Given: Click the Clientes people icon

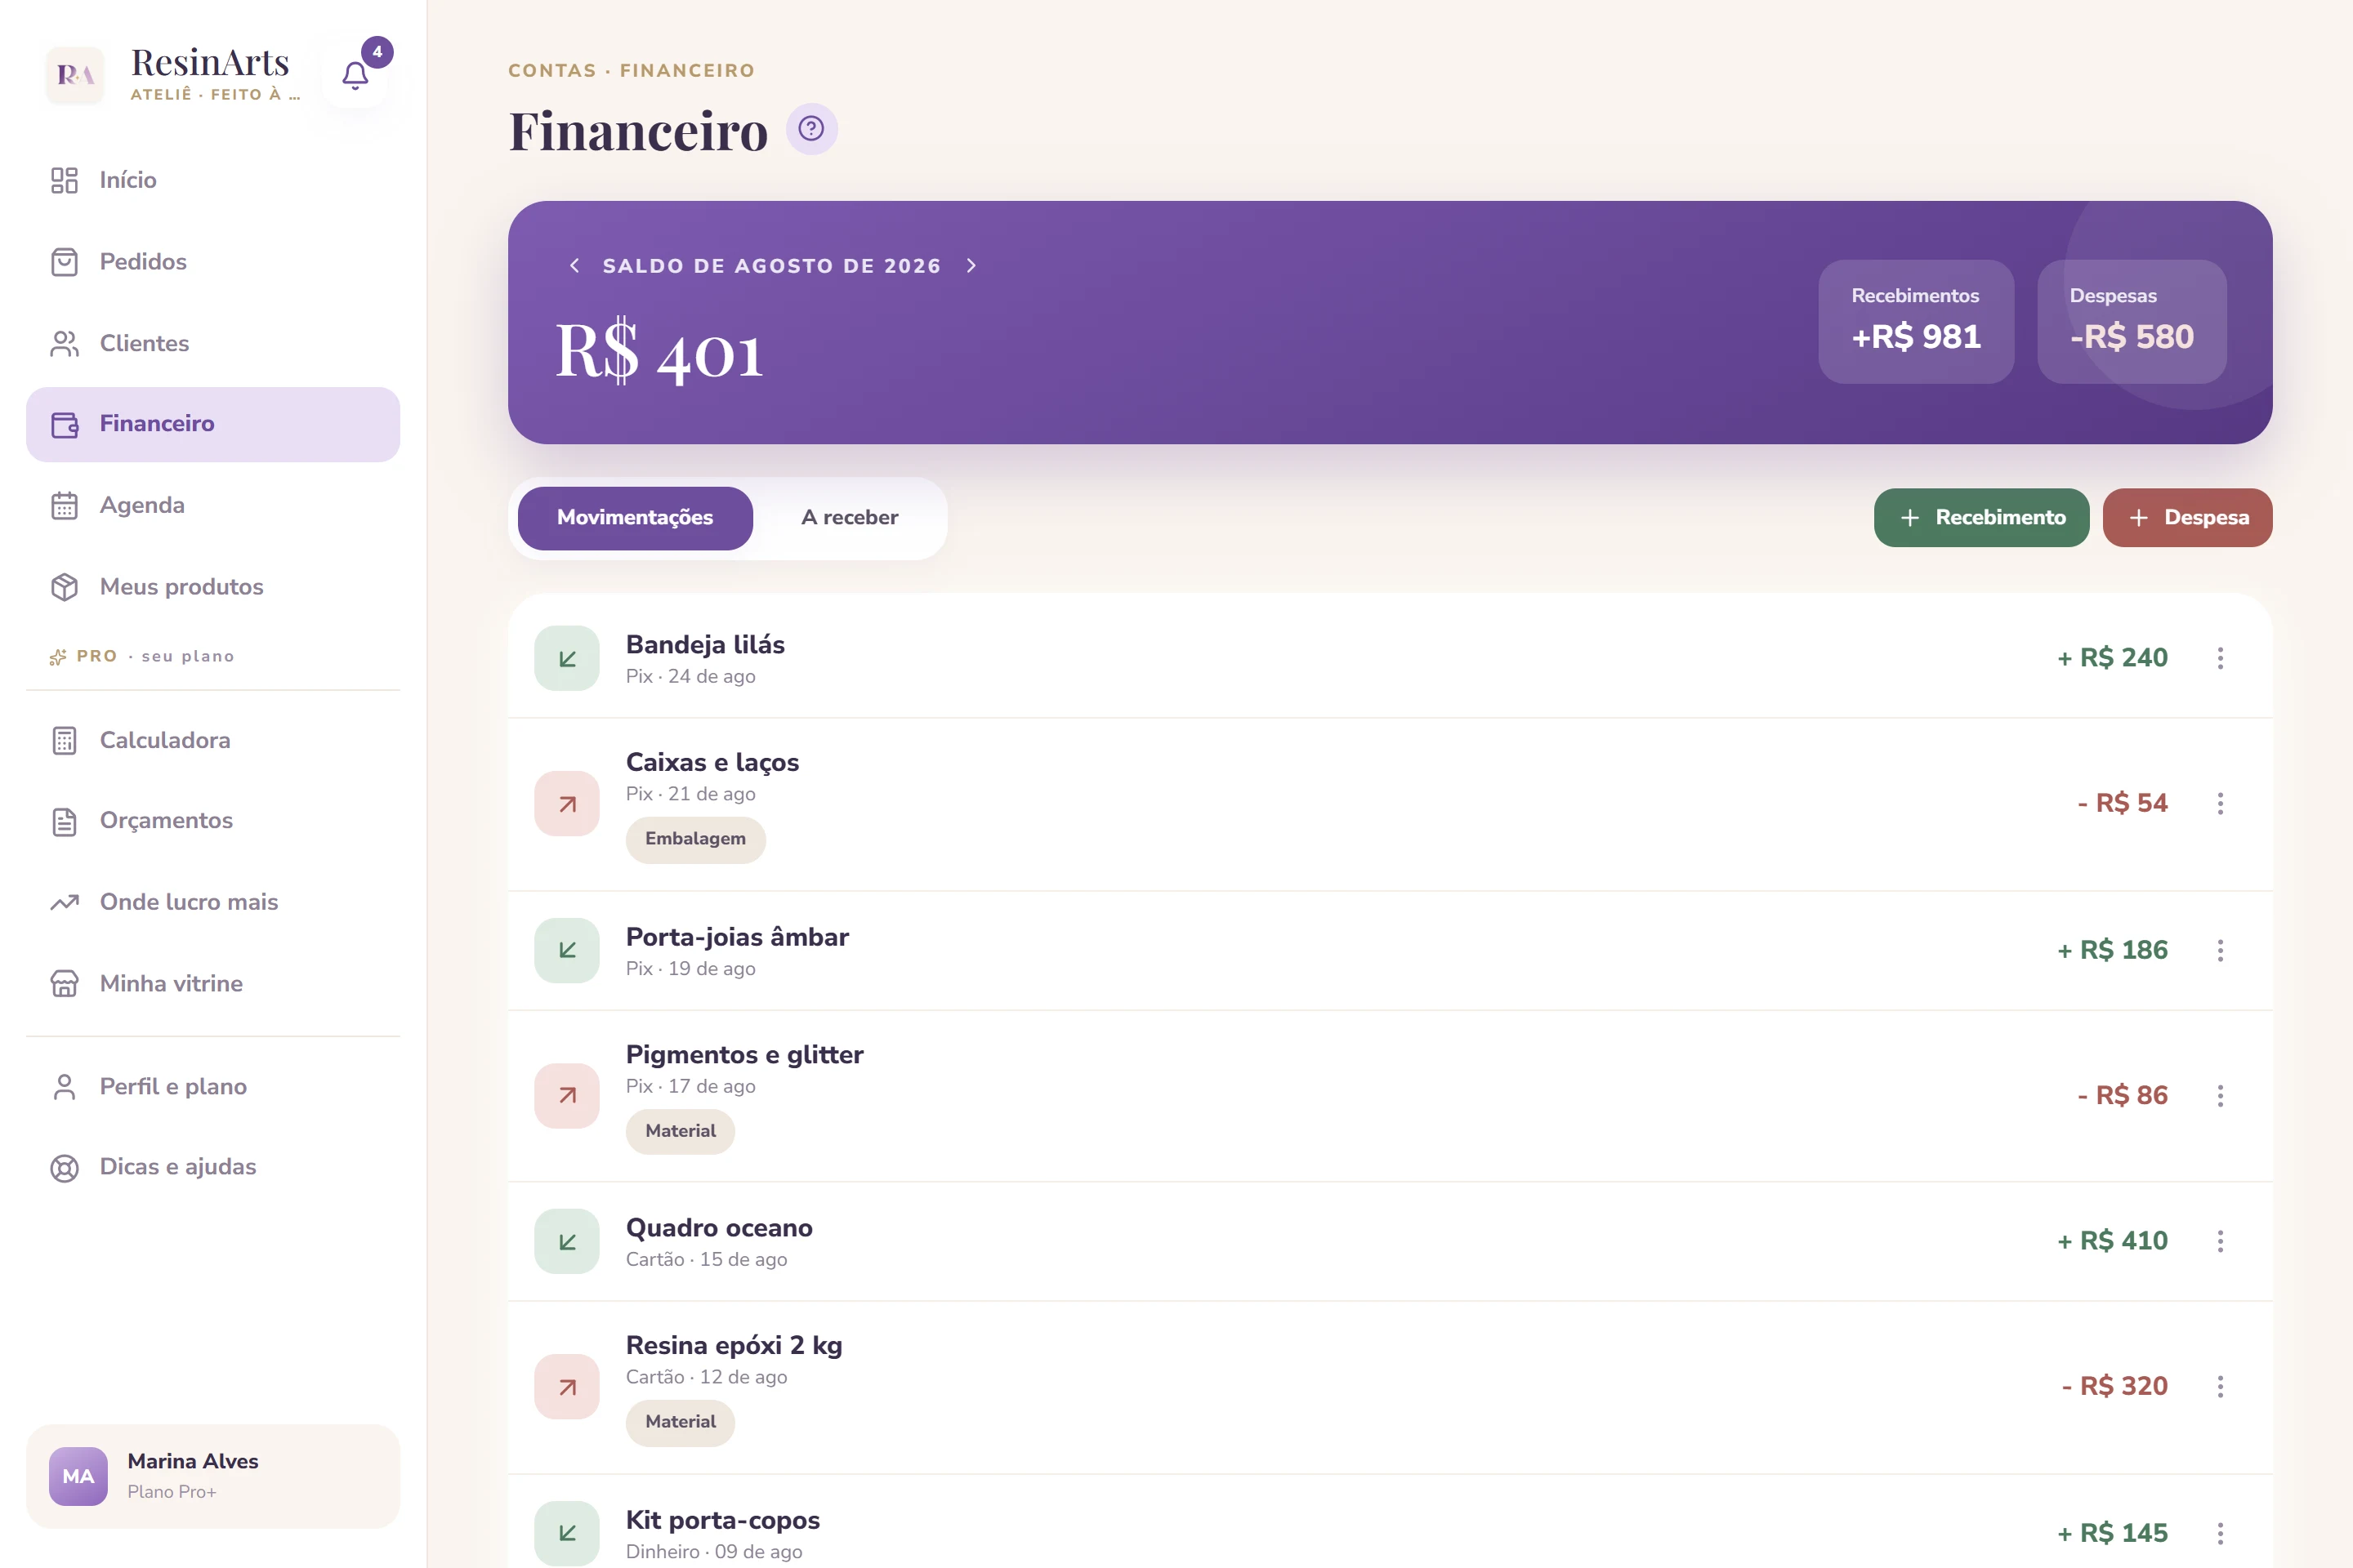Looking at the screenshot, I should [x=64, y=343].
